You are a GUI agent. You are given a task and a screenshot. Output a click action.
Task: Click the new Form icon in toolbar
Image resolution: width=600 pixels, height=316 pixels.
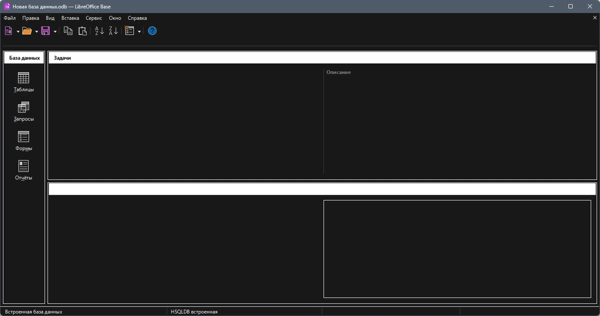[129, 31]
